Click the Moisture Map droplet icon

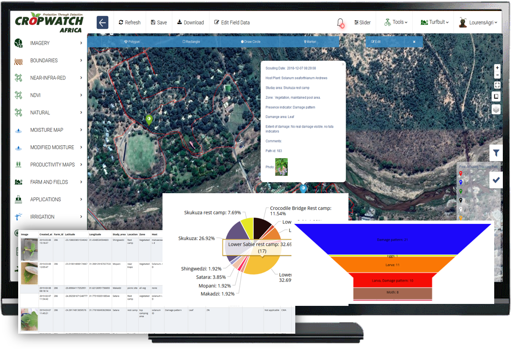(19, 130)
